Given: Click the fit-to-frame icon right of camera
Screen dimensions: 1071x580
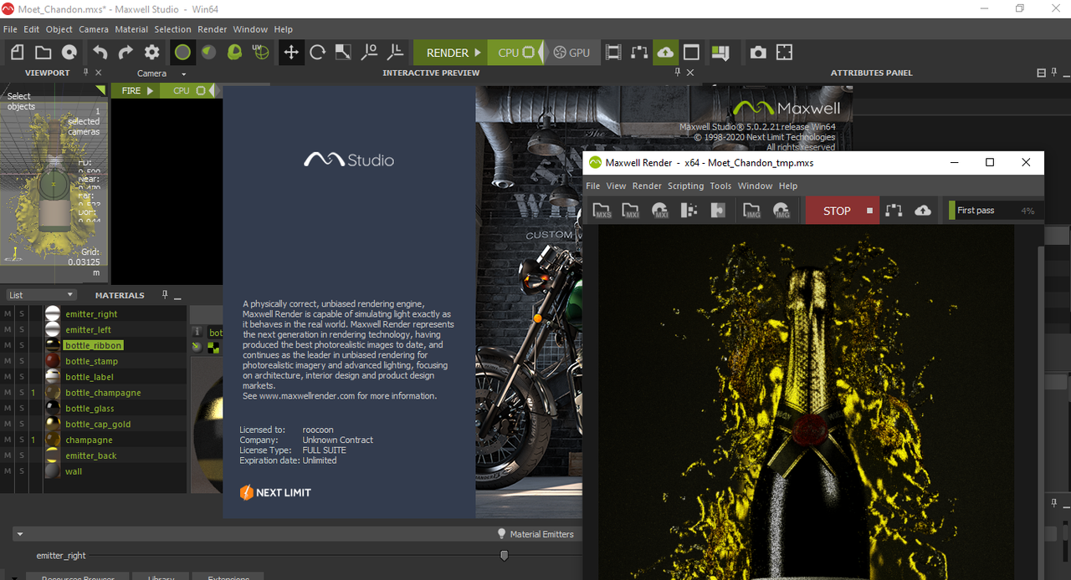Looking at the screenshot, I should click(x=784, y=53).
